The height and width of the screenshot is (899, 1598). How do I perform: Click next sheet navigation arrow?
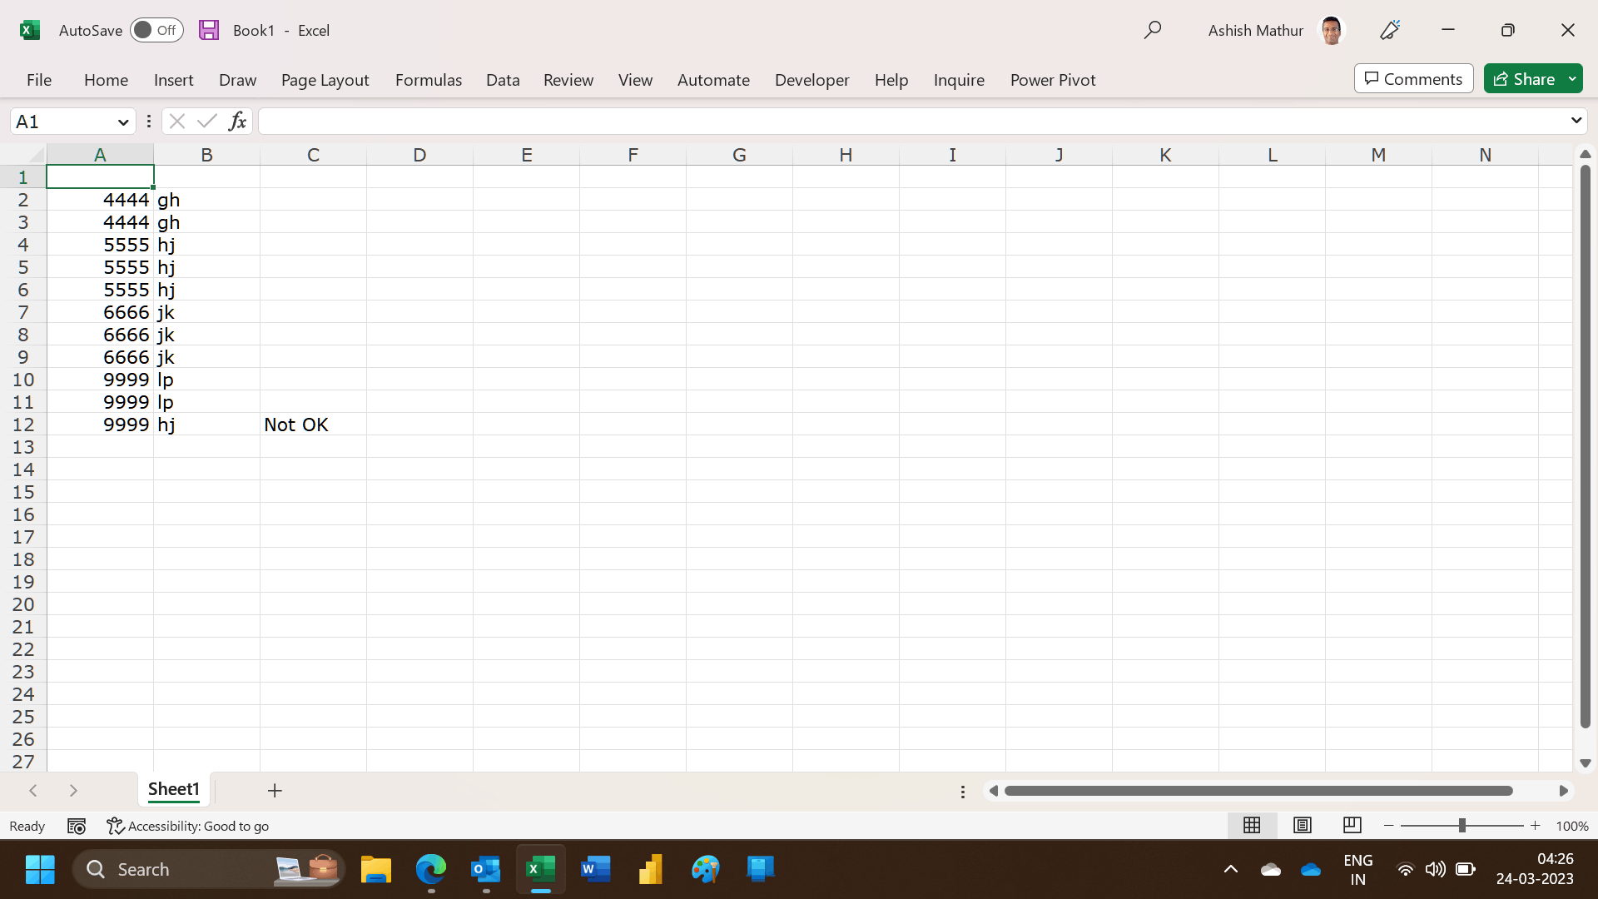73,791
